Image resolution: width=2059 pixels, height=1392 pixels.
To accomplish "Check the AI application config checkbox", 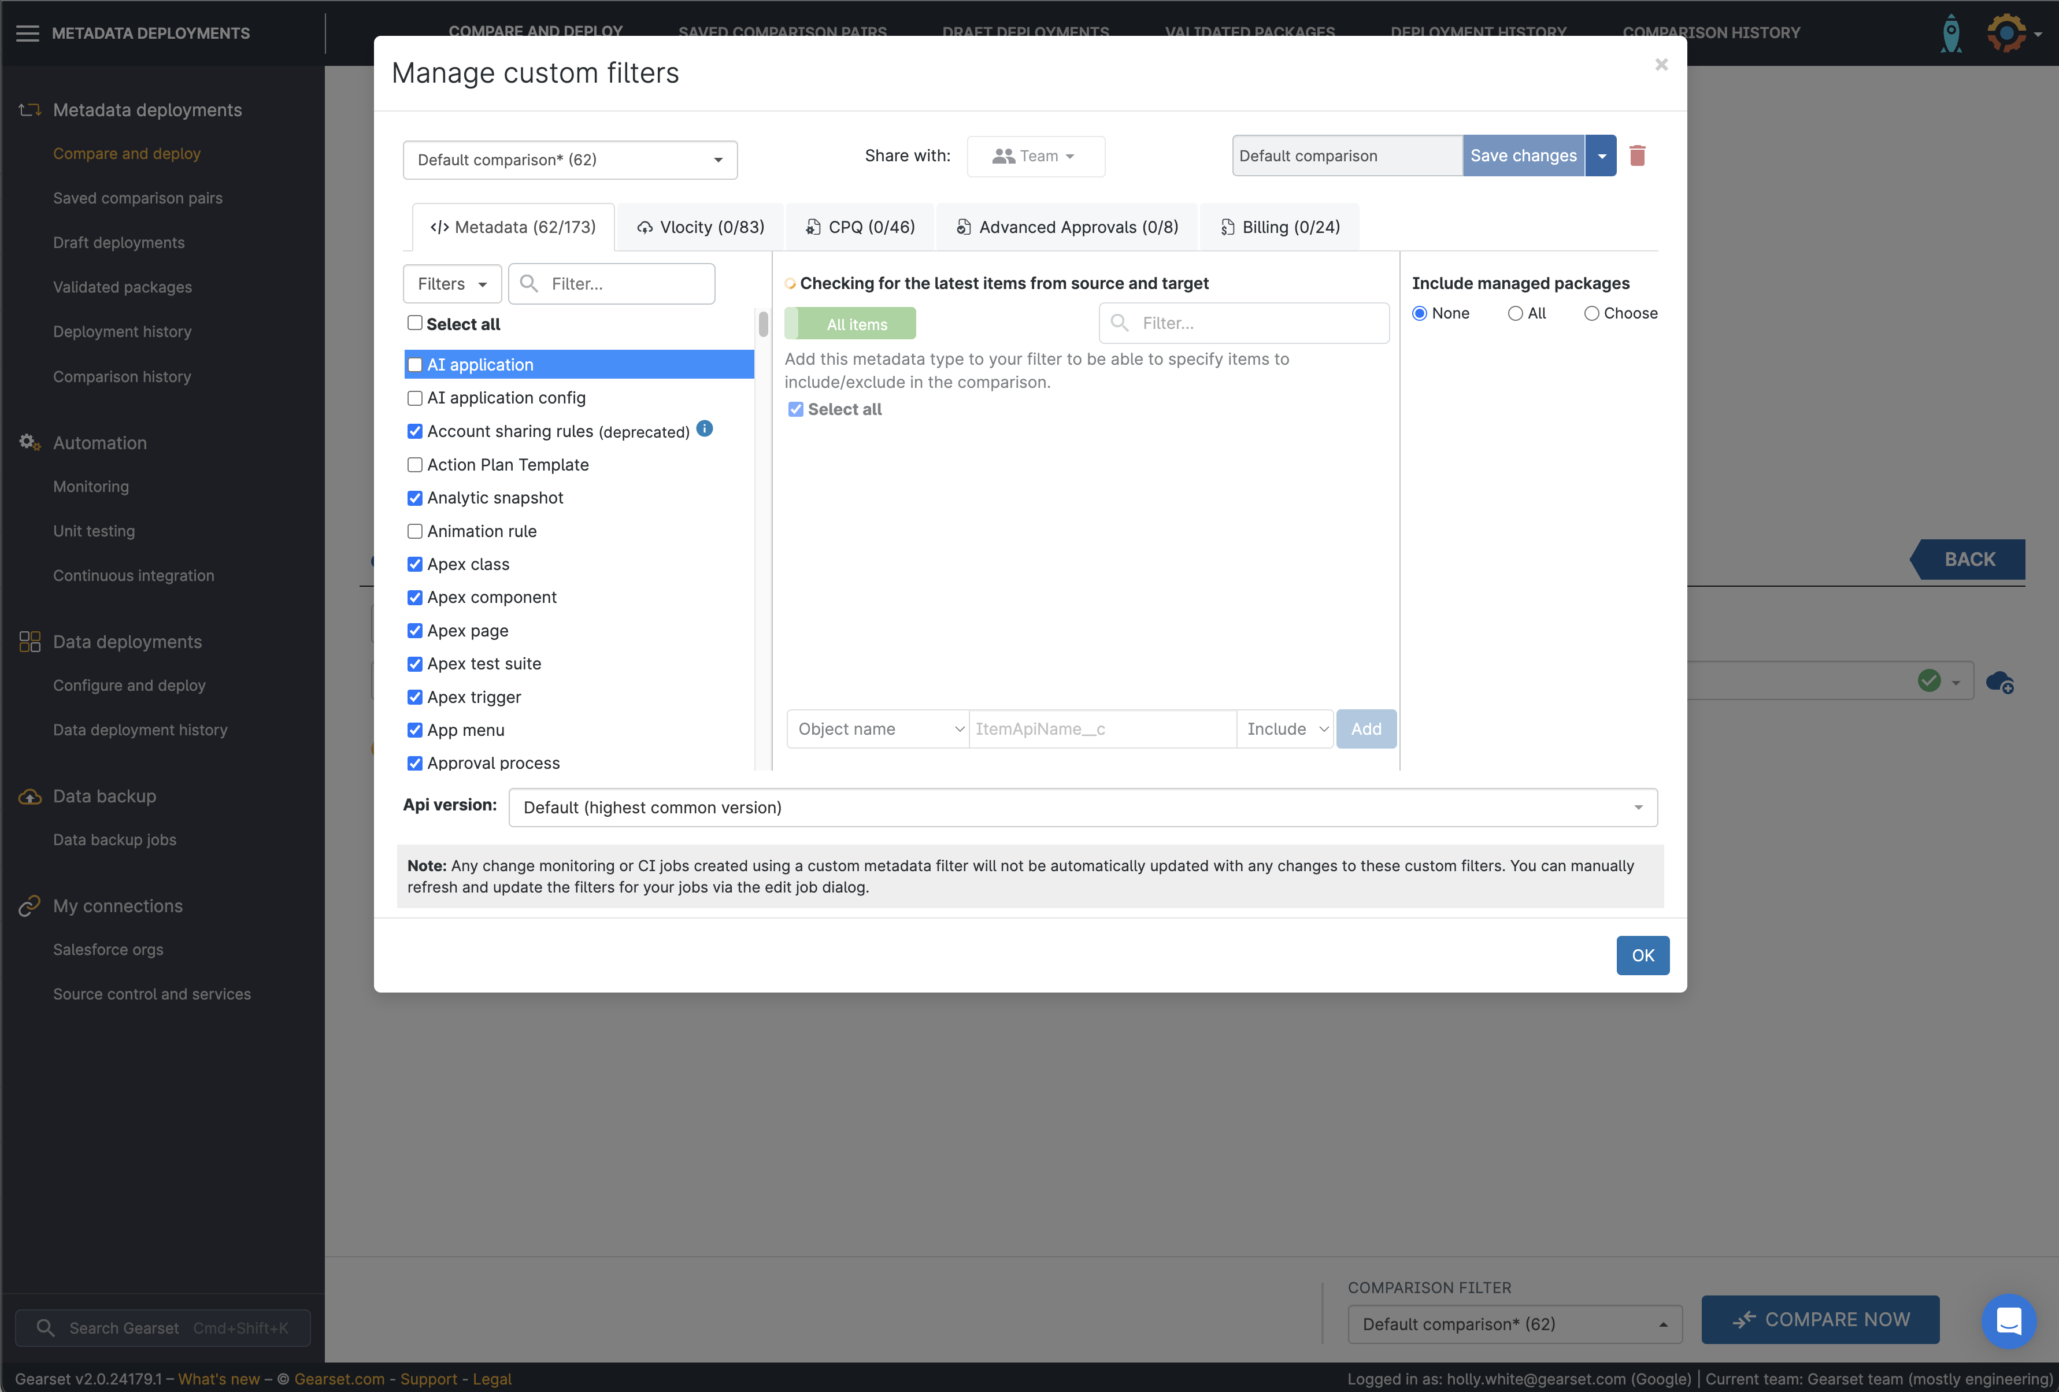I will [x=414, y=399].
